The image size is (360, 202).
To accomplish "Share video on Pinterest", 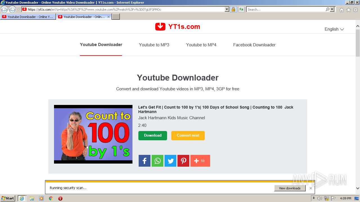I will (x=183, y=161).
